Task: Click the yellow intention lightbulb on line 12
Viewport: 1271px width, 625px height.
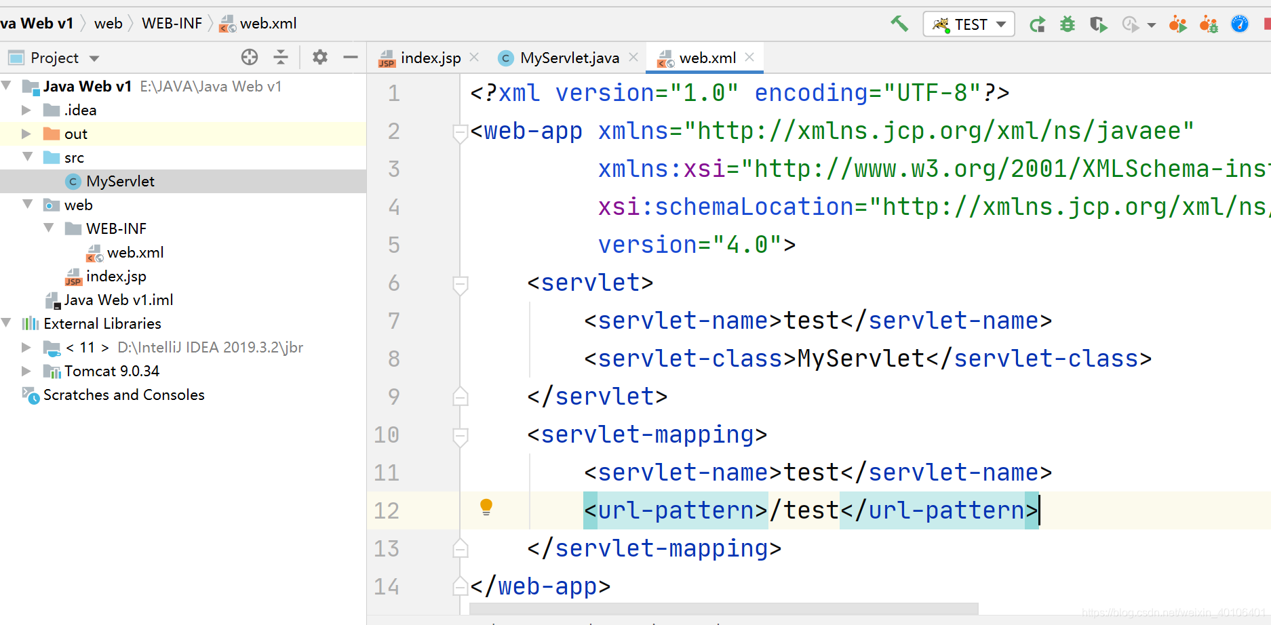Action: (486, 507)
